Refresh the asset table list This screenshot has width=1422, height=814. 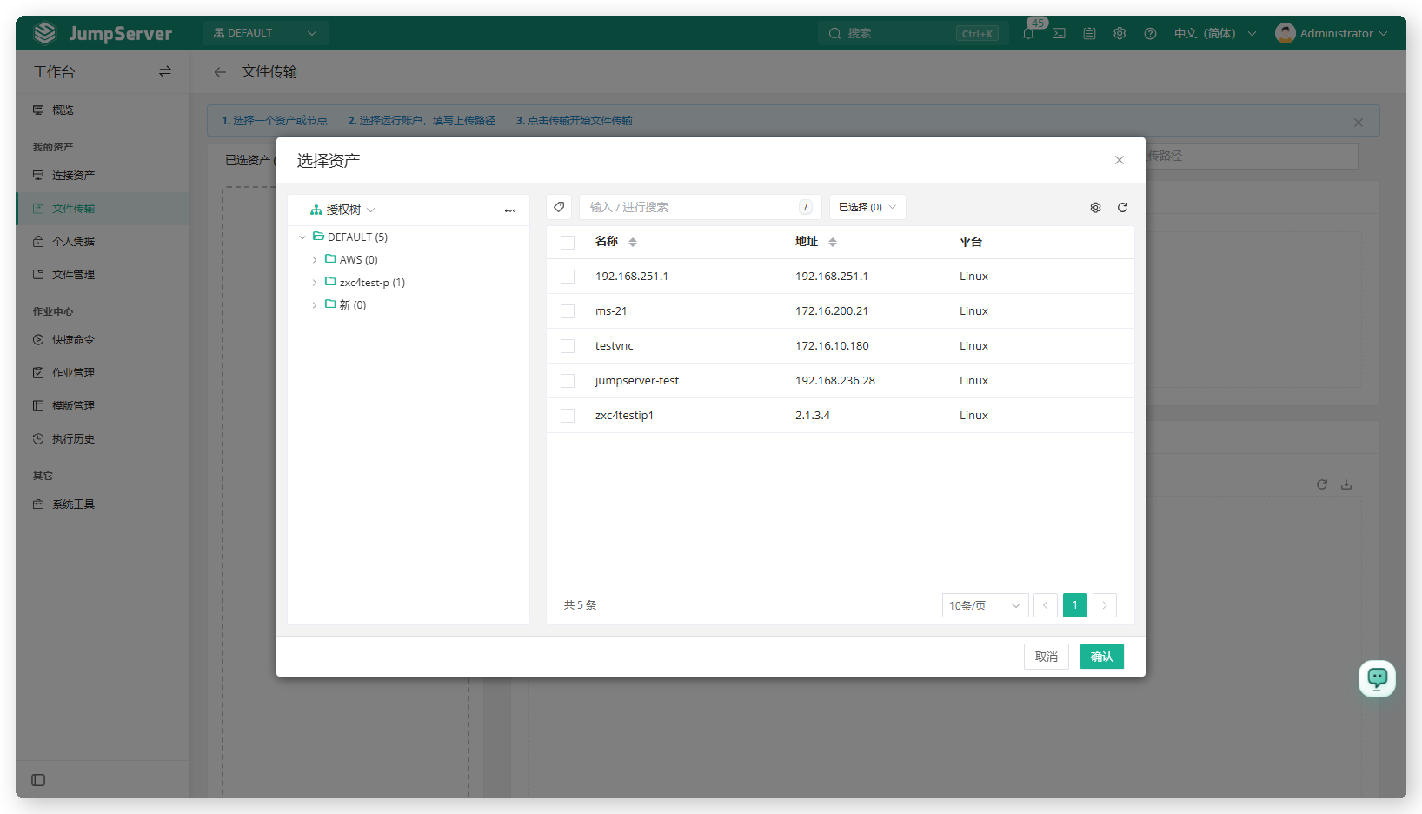[x=1122, y=207]
